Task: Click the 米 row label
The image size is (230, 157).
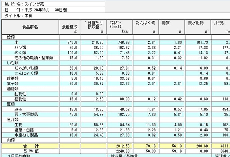Action: click(x=16, y=42)
